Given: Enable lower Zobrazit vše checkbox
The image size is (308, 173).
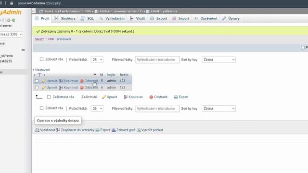Looking at the screenshot, I should 41,108.
